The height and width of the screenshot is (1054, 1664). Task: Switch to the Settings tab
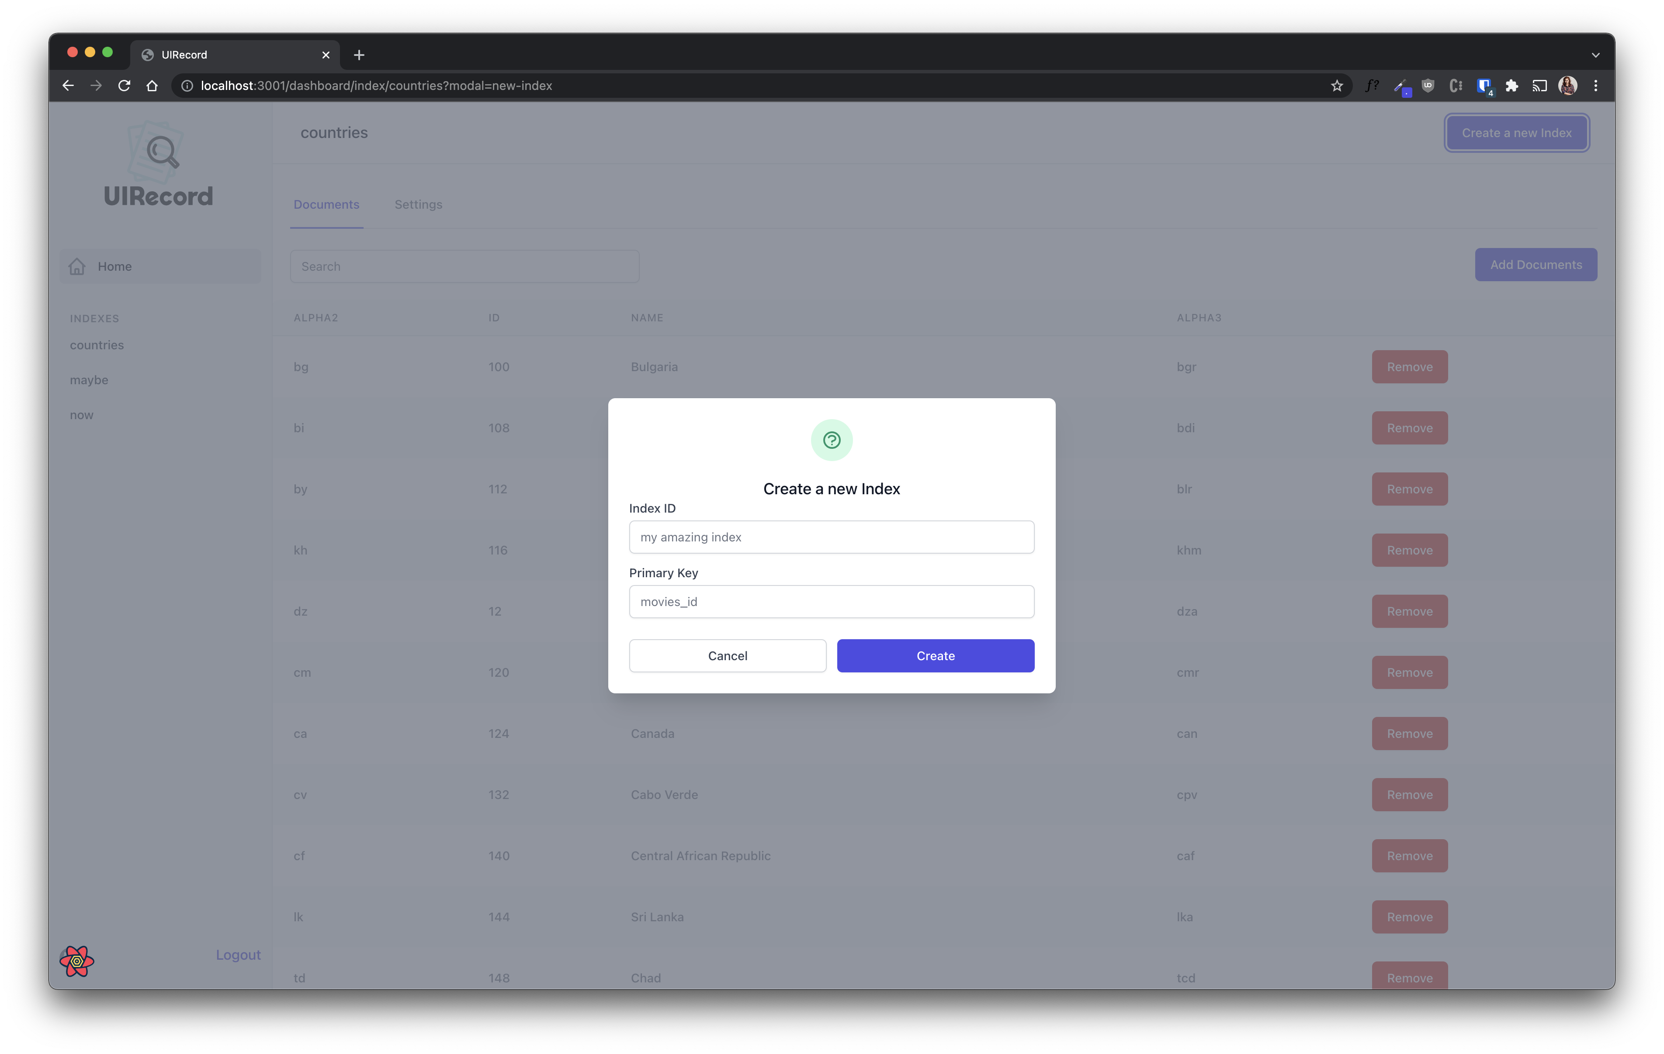pyautogui.click(x=418, y=204)
